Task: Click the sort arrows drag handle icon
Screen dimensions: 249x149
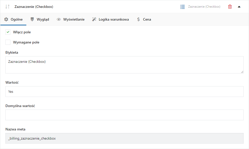Action: pyautogui.click(x=7, y=7)
